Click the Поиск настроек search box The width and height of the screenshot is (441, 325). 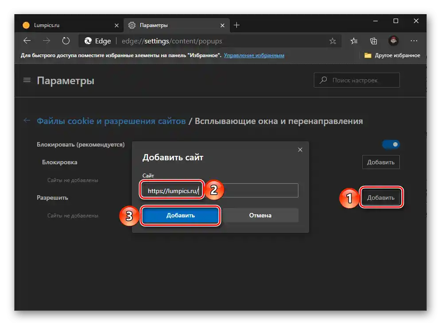pyautogui.click(x=356, y=80)
